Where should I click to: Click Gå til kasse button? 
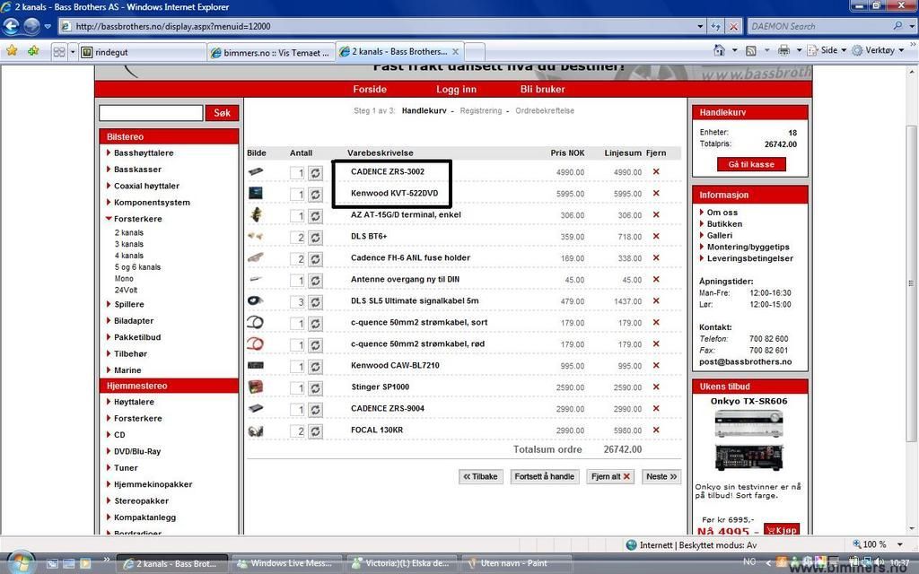pos(751,165)
